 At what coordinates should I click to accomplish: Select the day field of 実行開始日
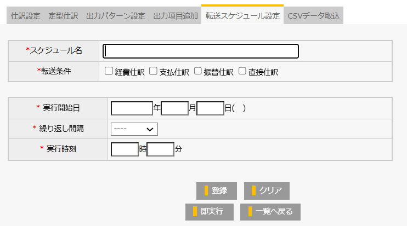(210, 108)
